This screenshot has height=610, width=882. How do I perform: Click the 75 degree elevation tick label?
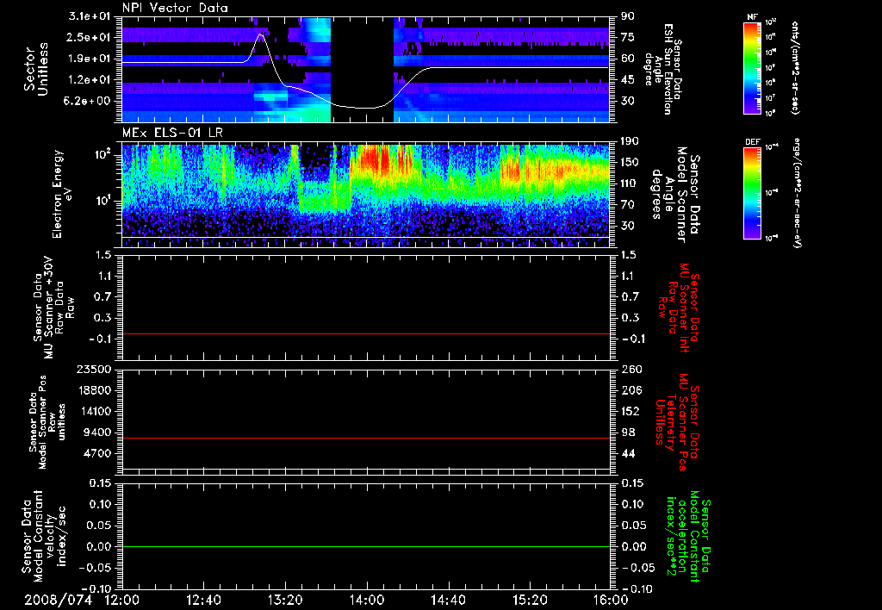tap(628, 37)
